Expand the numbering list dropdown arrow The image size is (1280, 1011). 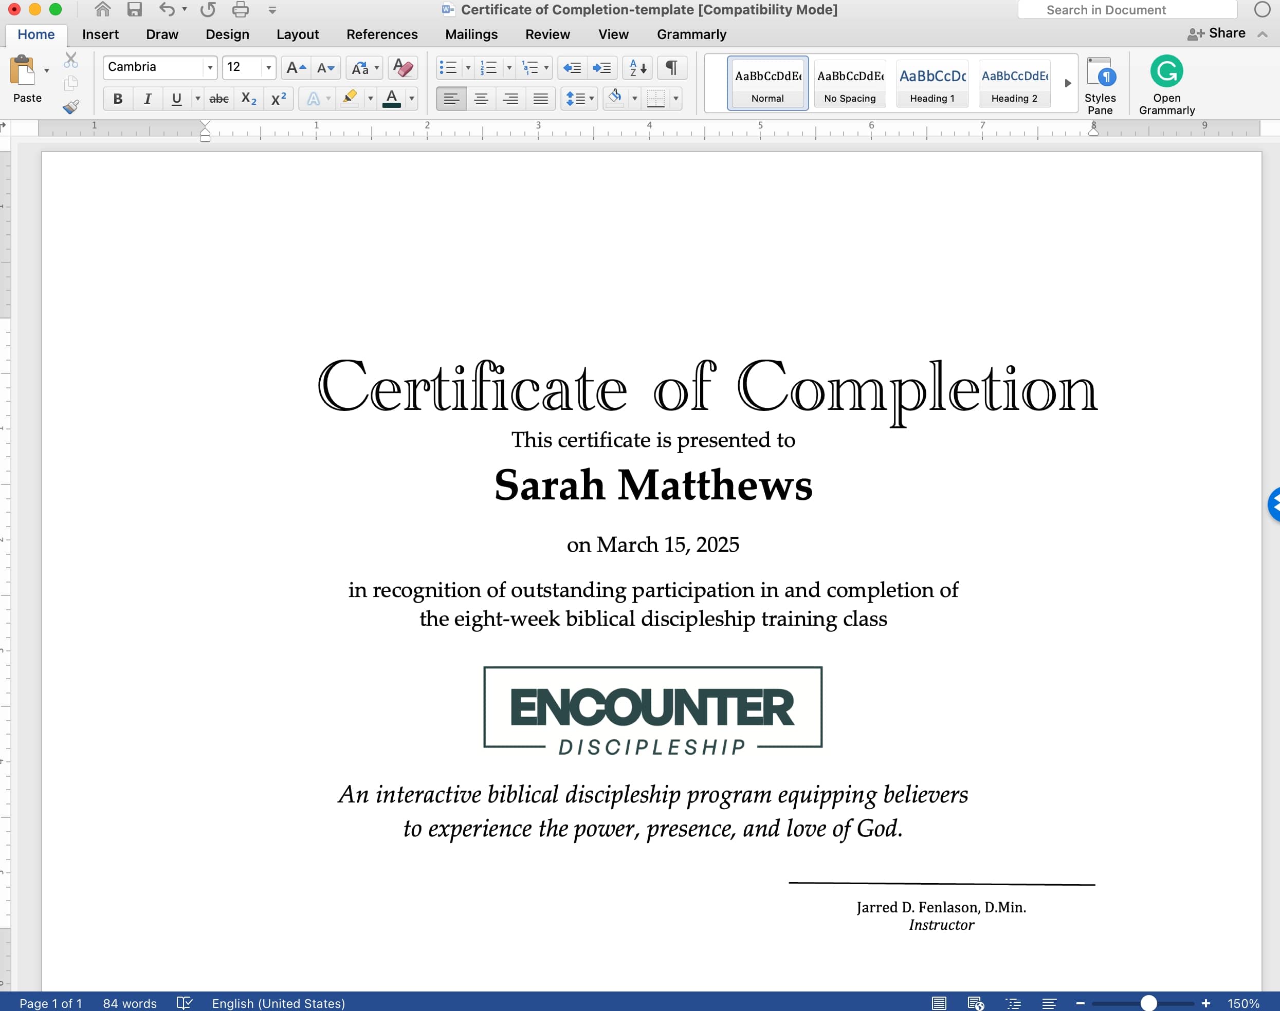[509, 67]
